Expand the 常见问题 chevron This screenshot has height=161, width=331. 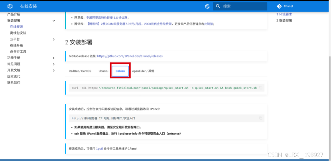[x=54, y=64]
